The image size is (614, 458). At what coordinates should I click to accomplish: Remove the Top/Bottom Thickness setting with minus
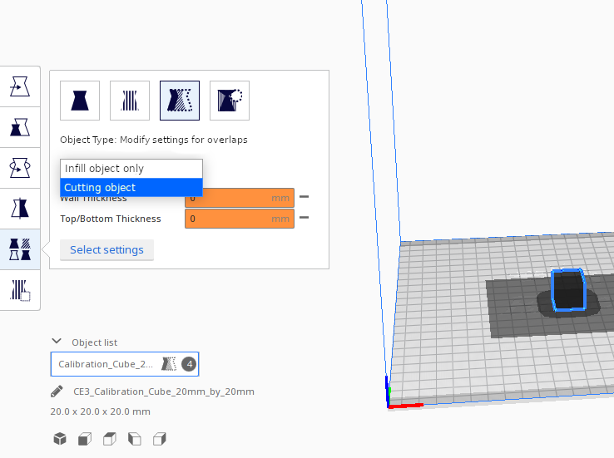304,218
